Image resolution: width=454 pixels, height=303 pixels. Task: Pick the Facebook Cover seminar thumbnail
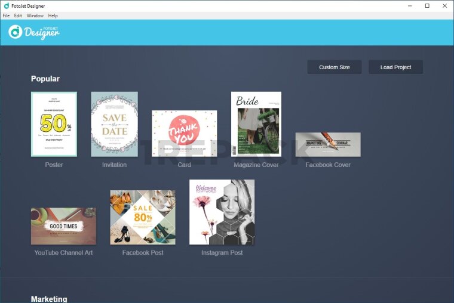pos(327,144)
